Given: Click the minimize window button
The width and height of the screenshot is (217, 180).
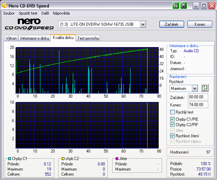Looking at the screenshot, I should [x=196, y=5].
